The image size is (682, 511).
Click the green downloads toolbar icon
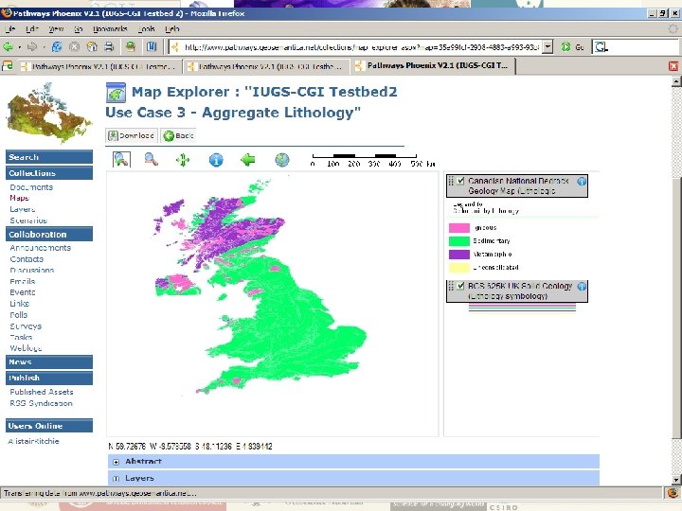[x=130, y=46]
